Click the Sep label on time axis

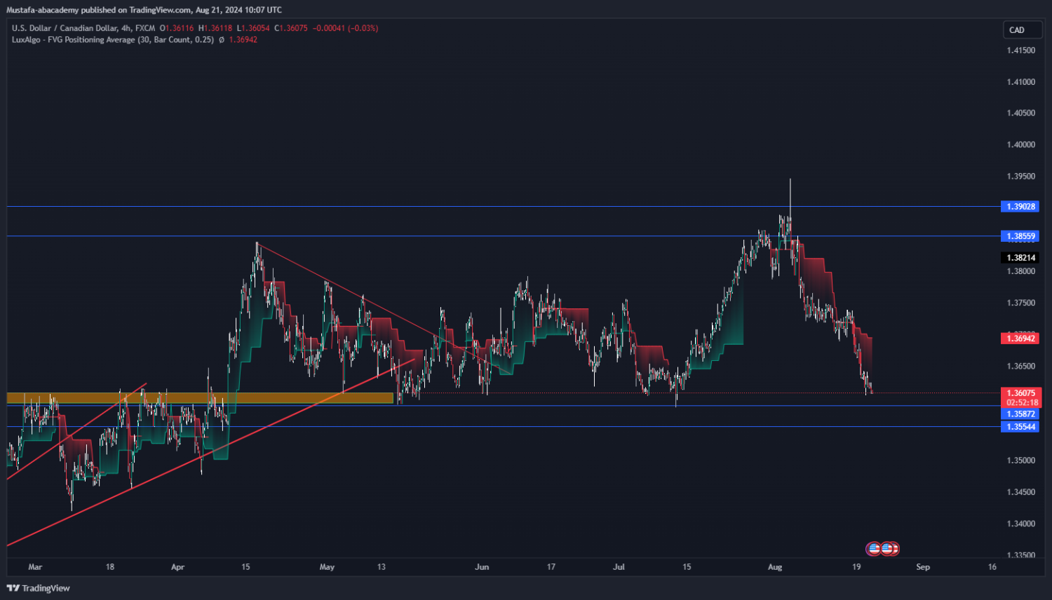pos(923,567)
